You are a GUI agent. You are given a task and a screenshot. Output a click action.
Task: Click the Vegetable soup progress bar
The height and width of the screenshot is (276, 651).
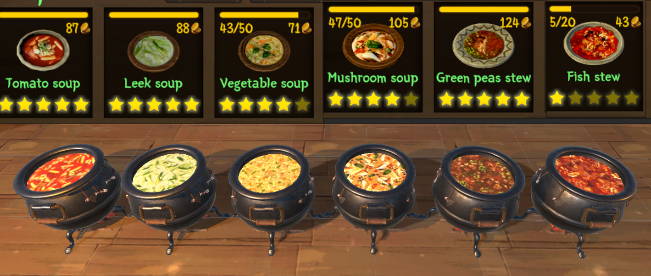[x=265, y=15]
